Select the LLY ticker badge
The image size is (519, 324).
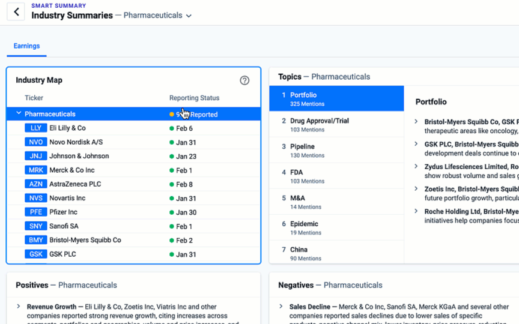click(36, 128)
